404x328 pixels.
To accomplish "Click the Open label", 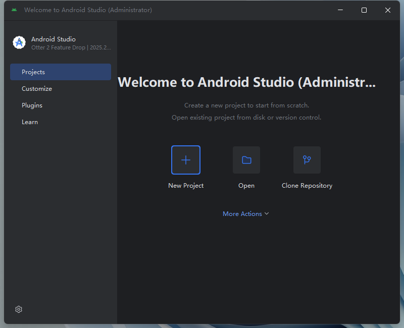I will click(x=246, y=186).
